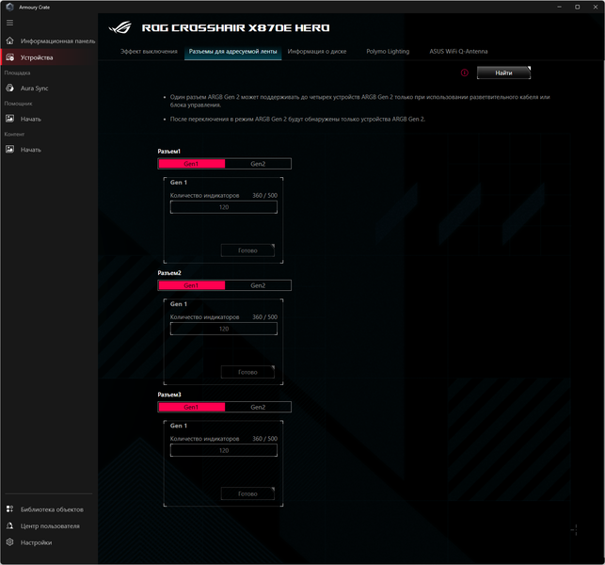Select the Разъемы для адресуемой ленты tab
Viewport: 605px width, 565px height.
coord(232,52)
